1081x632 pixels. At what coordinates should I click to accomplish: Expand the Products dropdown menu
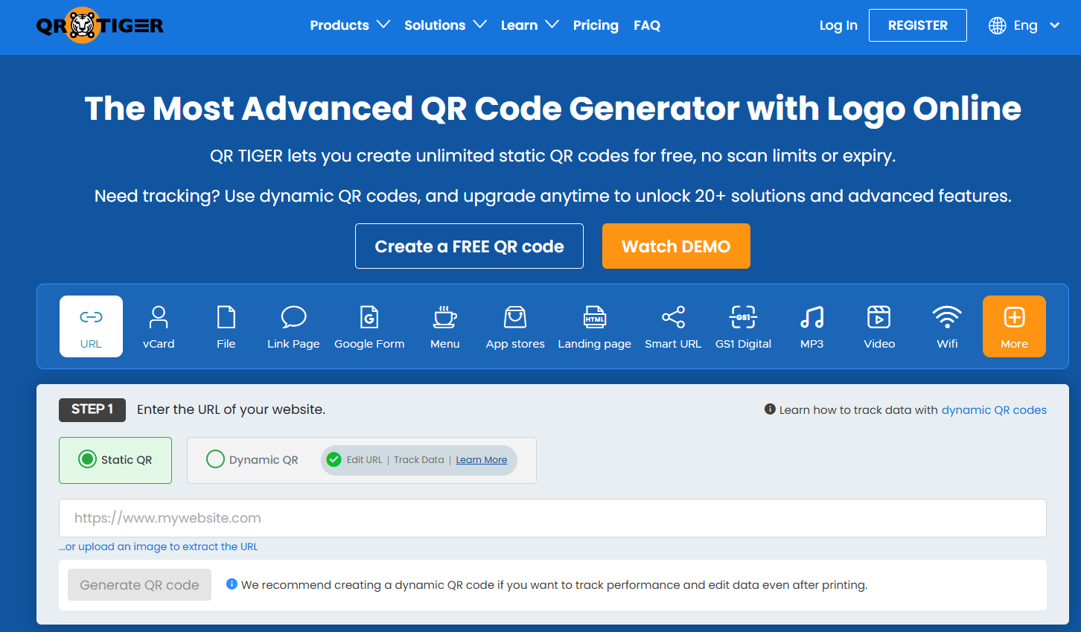tap(349, 25)
